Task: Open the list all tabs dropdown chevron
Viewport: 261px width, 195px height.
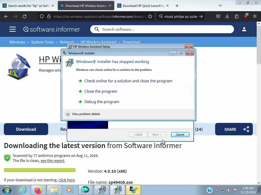Action: pyautogui.click(x=220, y=6)
